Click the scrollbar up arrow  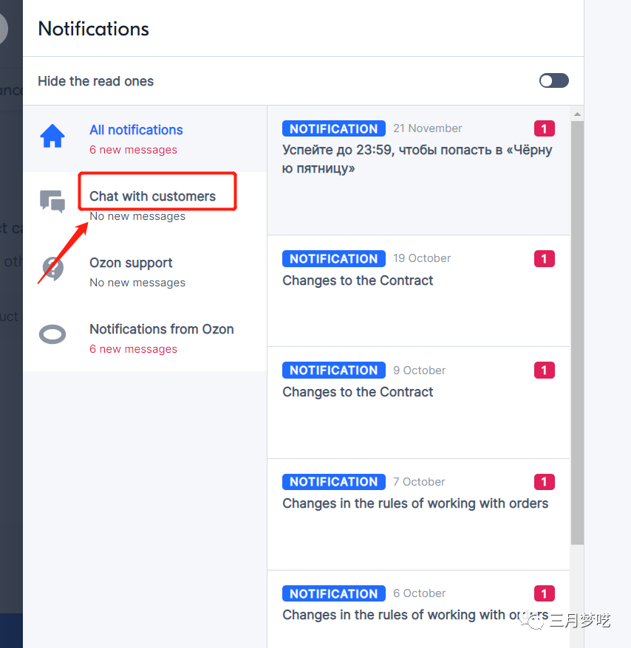coord(577,114)
